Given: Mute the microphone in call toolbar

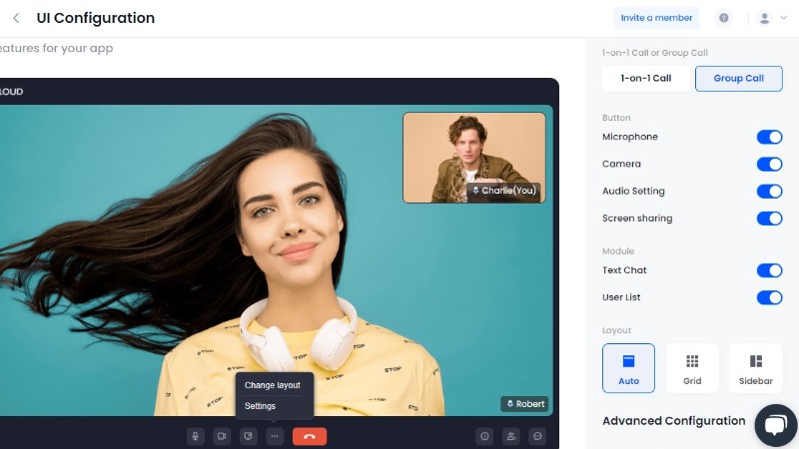Looking at the screenshot, I should (x=195, y=436).
